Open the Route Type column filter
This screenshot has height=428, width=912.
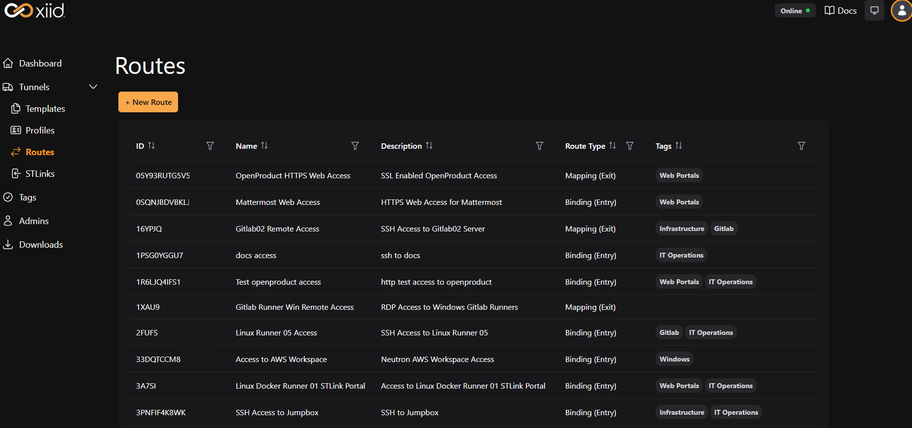tap(630, 146)
